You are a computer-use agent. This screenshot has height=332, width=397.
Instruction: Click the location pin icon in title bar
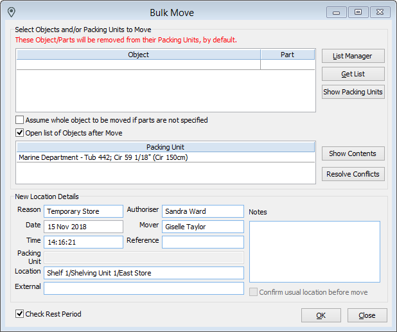[x=12, y=12]
